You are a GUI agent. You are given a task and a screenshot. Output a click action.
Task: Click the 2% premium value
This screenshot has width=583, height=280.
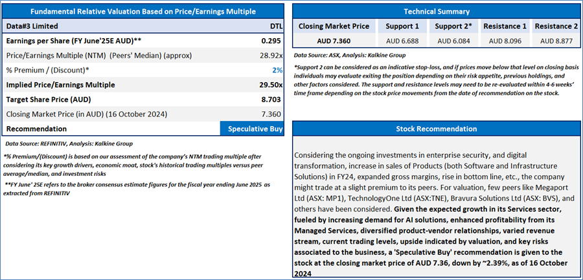click(277, 70)
